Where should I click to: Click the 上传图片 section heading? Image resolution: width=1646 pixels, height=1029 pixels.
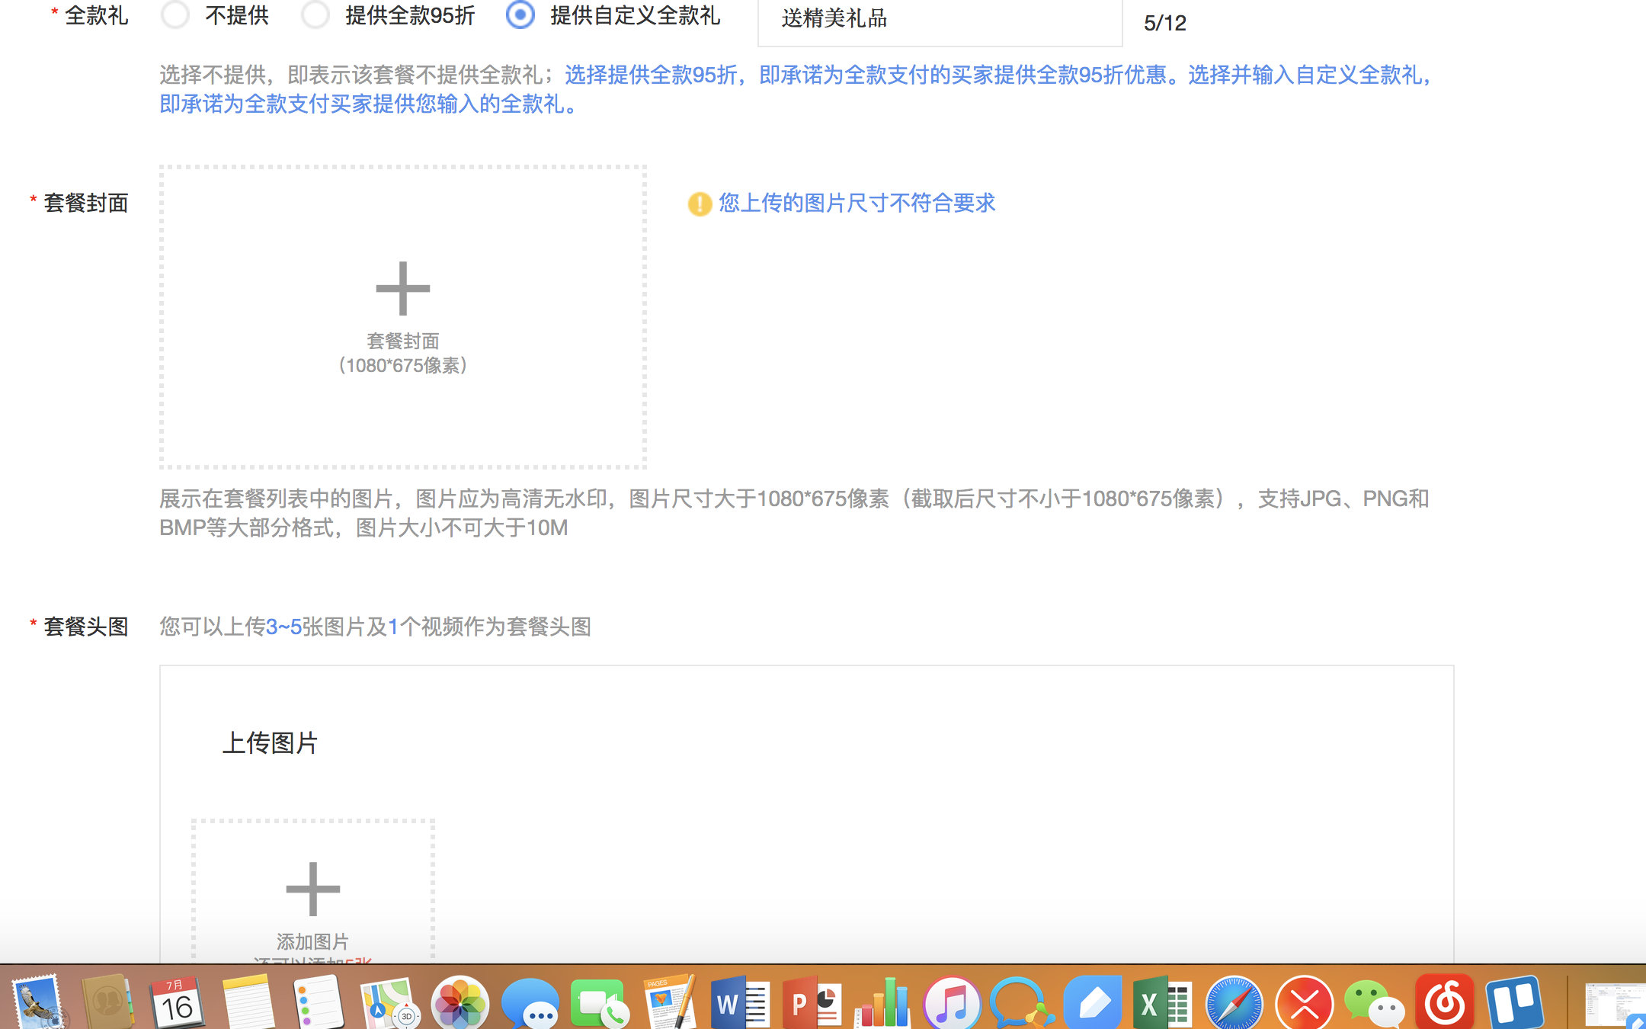pos(270,743)
